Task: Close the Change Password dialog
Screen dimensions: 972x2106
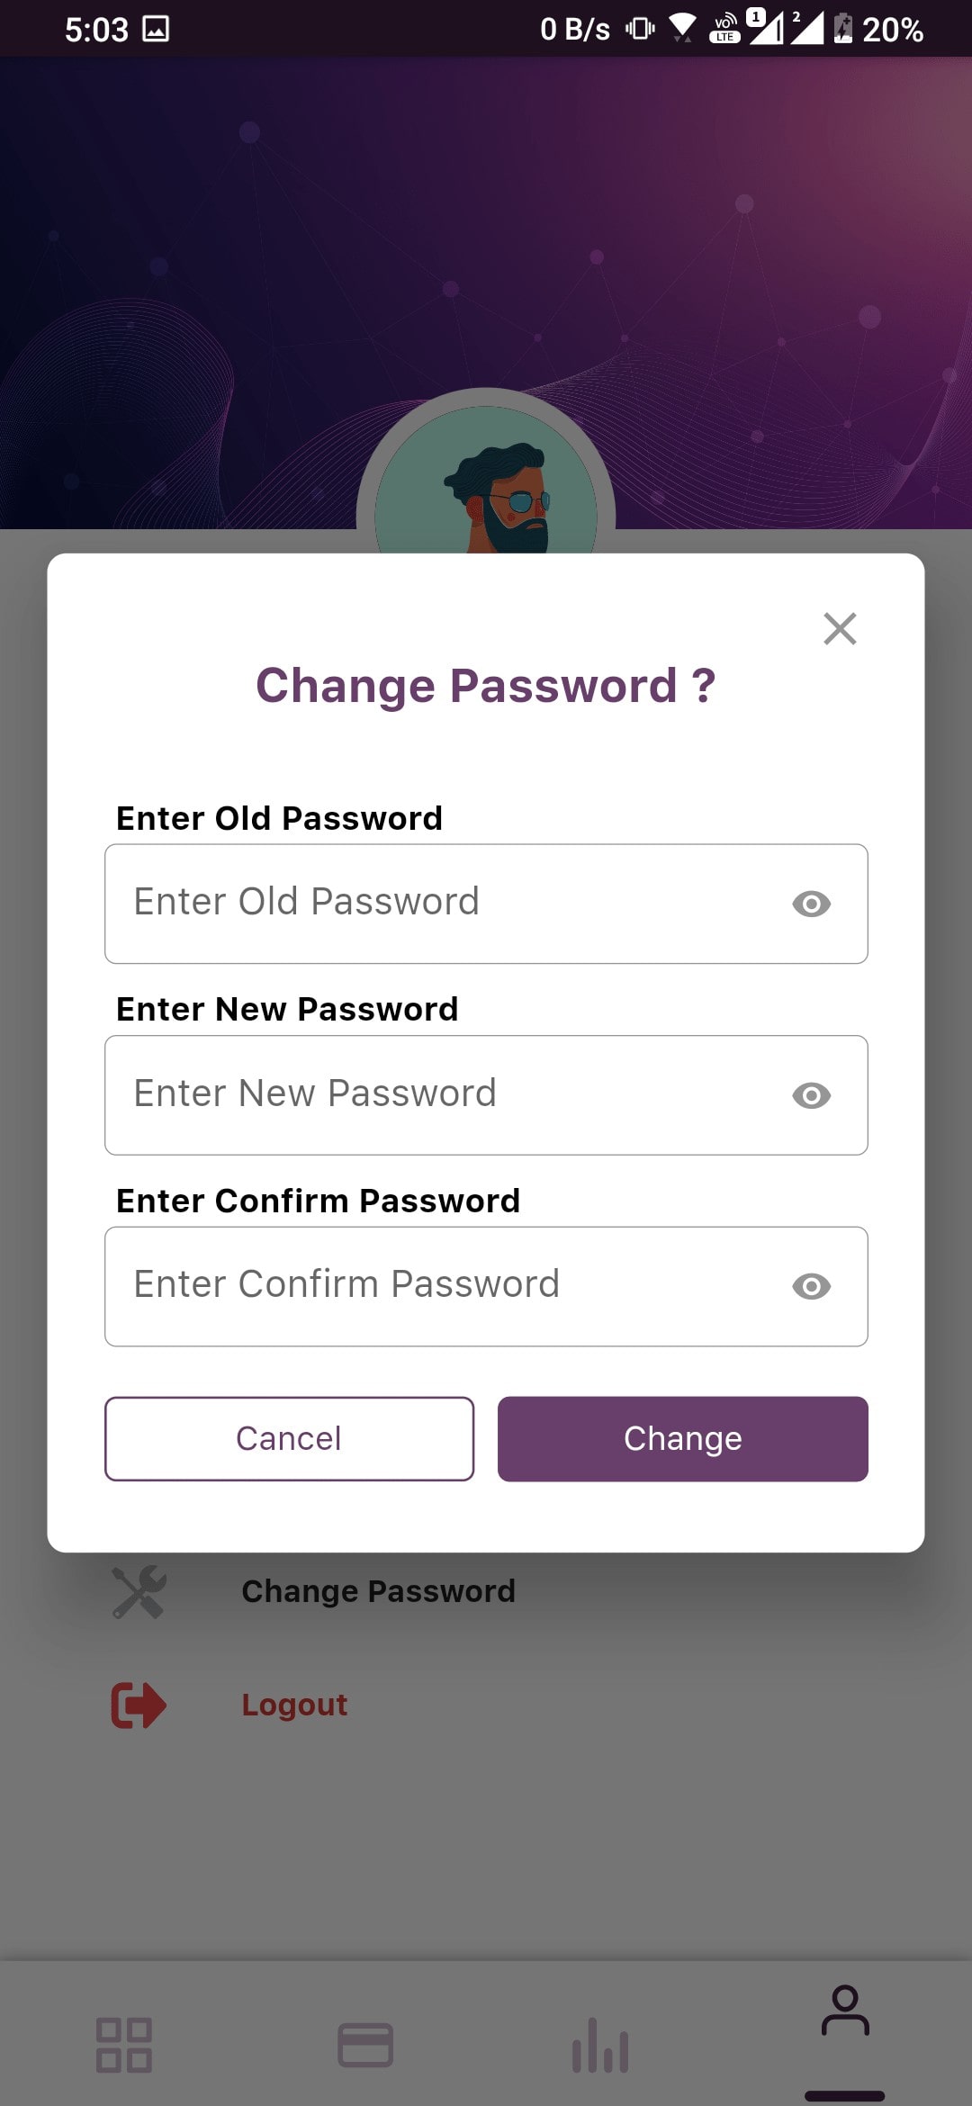Action: click(840, 629)
